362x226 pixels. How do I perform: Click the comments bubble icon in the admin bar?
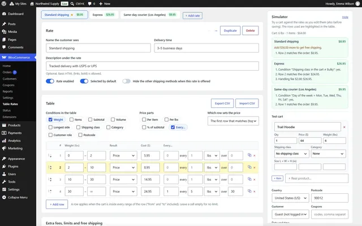pyautogui.click(x=89, y=4)
